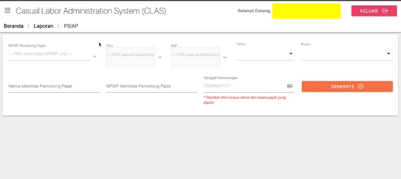Open the Bulan month dropdown
Viewport: 401px width, 179px height.
click(x=346, y=54)
